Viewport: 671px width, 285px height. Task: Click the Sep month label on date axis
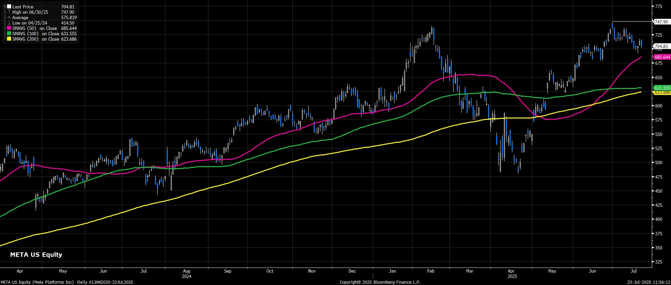[x=228, y=271]
